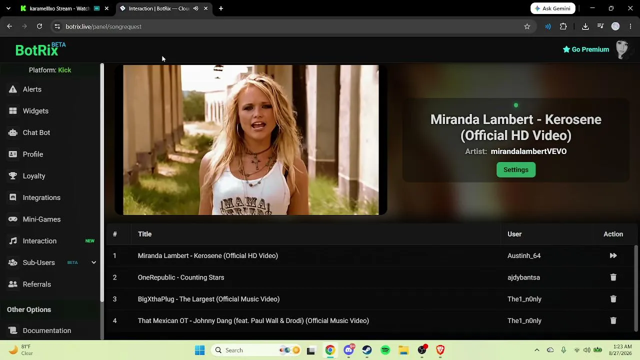640x360 pixels.
Task: Click the green Settings button
Action: point(516,170)
